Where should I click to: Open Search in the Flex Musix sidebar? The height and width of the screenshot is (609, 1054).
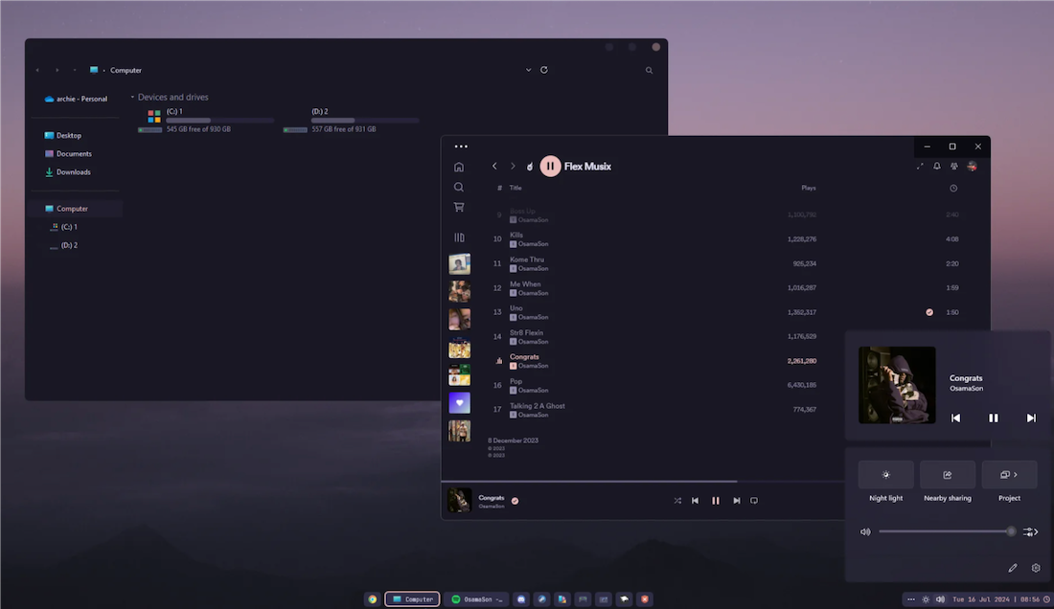click(459, 187)
